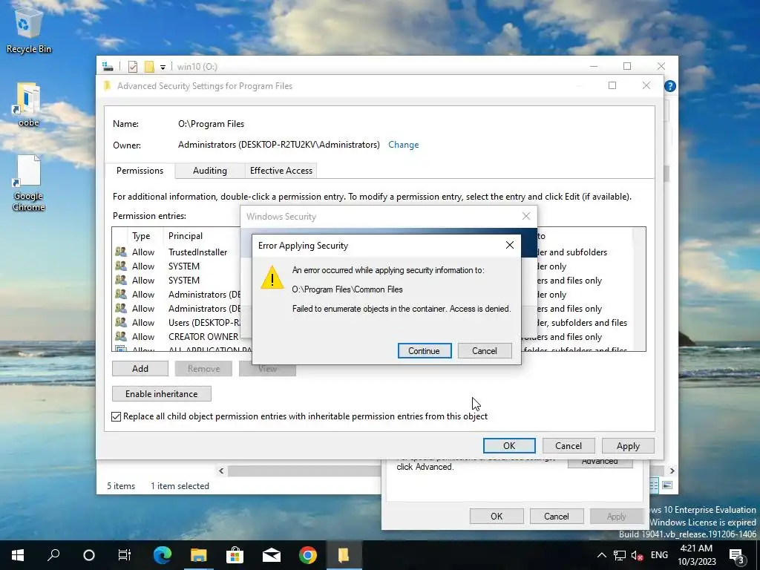Click the active folder window taskbar icon
The height and width of the screenshot is (570, 760).
click(344, 555)
